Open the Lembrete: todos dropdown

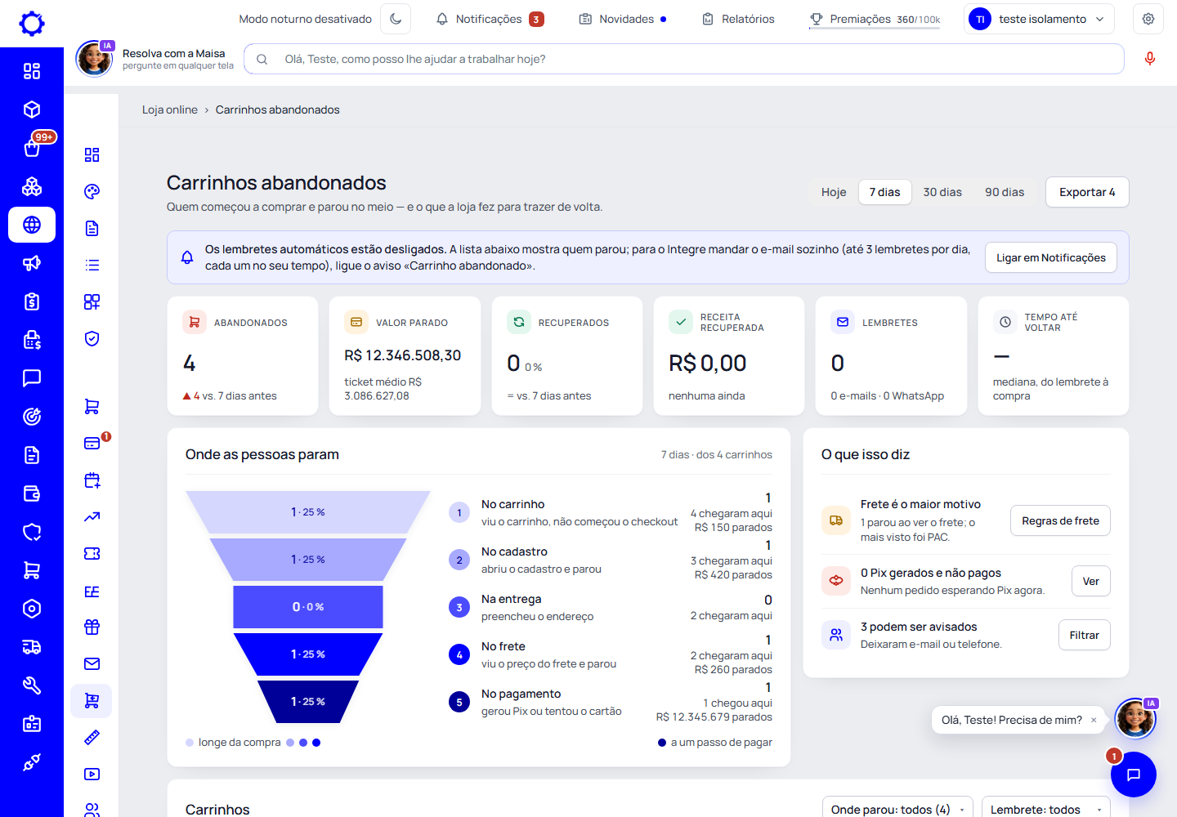tap(1046, 809)
